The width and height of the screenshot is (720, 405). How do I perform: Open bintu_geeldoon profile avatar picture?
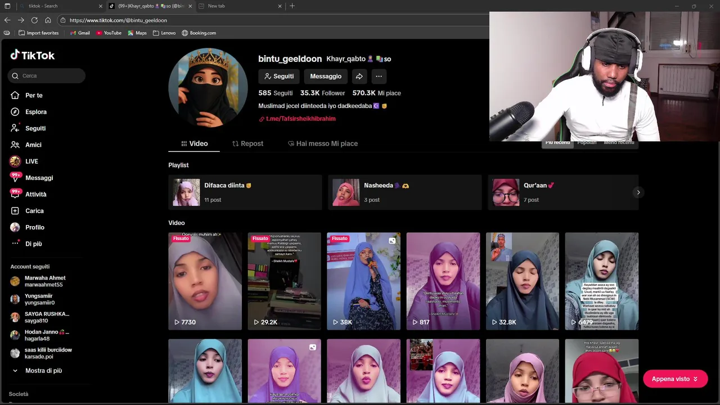pos(208,87)
